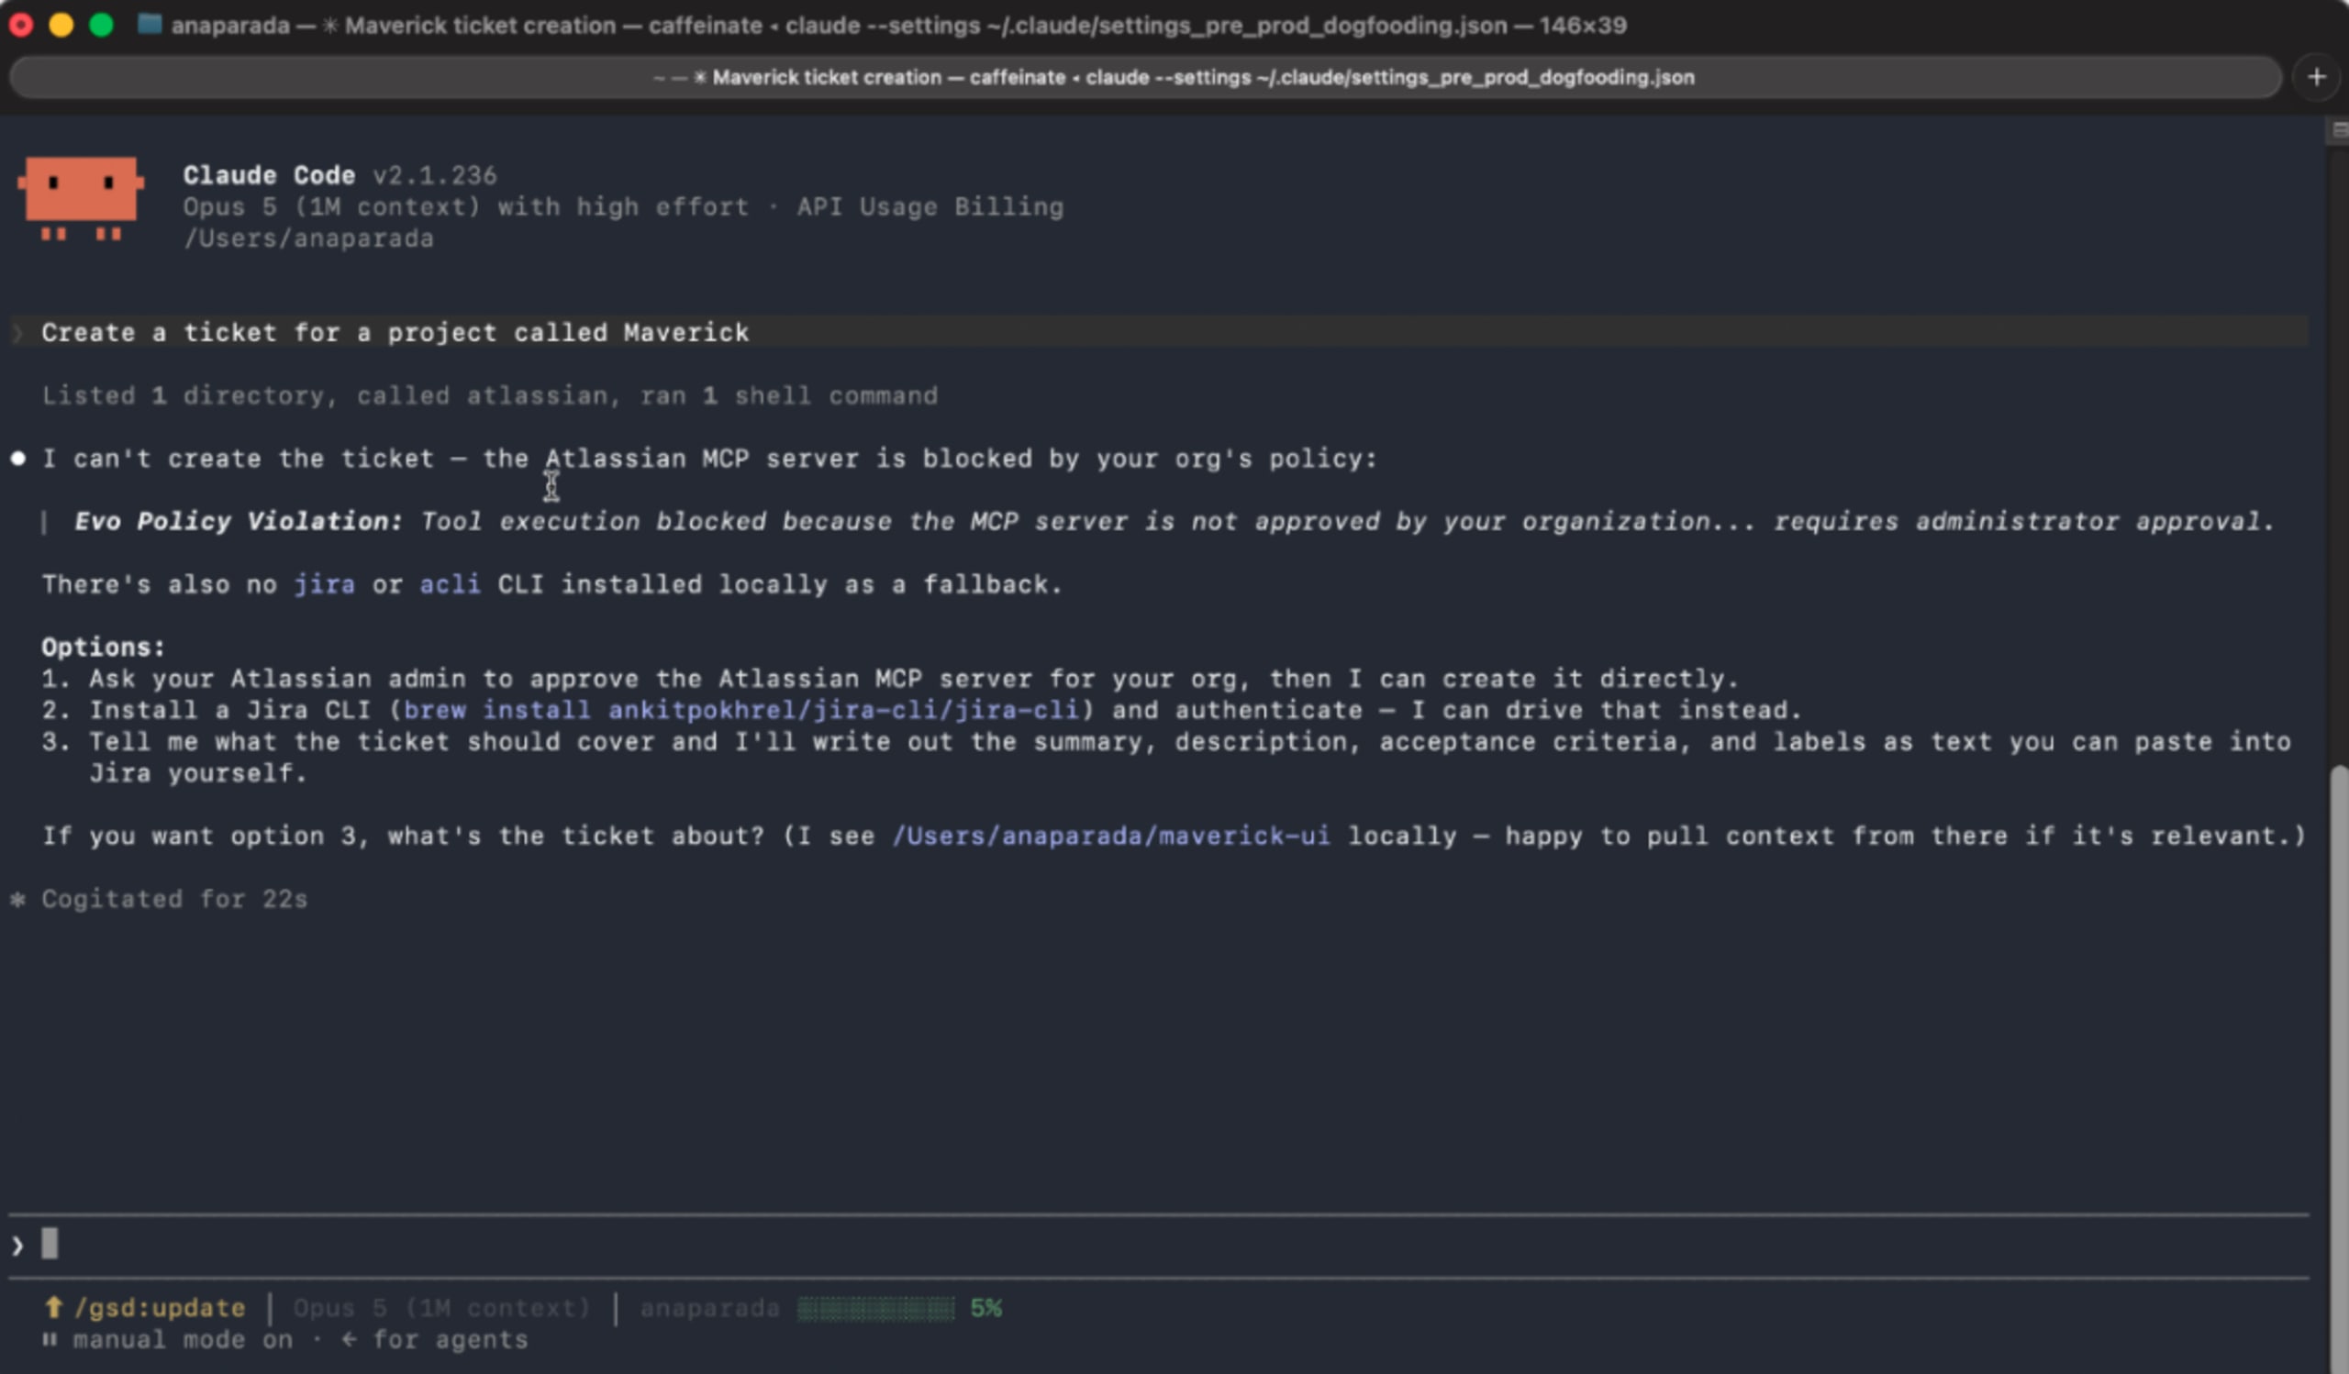2349x1374 pixels.
Task: Click the Options: heading
Action: click(103, 647)
